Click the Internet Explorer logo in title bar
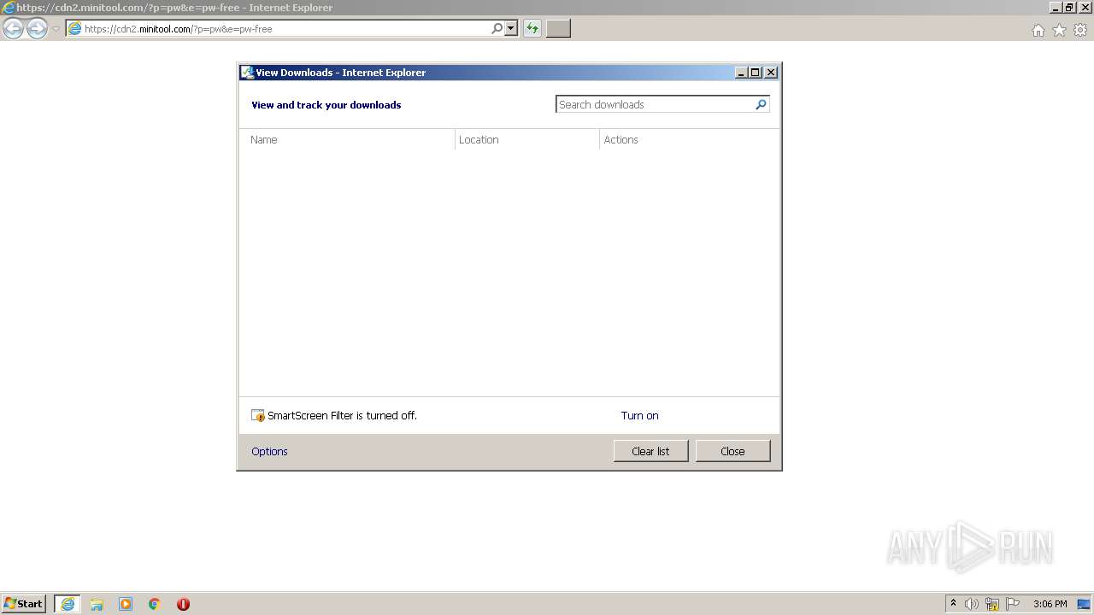 click(x=9, y=8)
